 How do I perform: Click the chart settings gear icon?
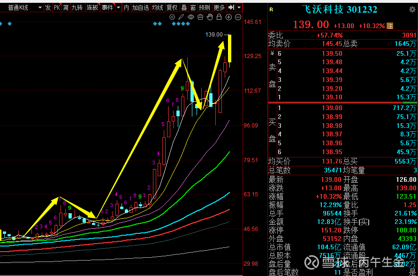(x=172, y=17)
